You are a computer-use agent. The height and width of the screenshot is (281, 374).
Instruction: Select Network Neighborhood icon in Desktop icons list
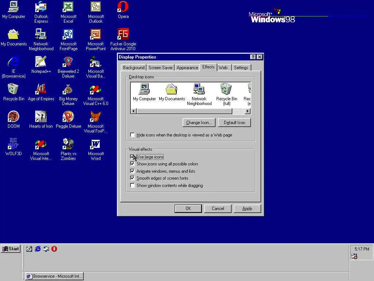pyautogui.click(x=199, y=94)
